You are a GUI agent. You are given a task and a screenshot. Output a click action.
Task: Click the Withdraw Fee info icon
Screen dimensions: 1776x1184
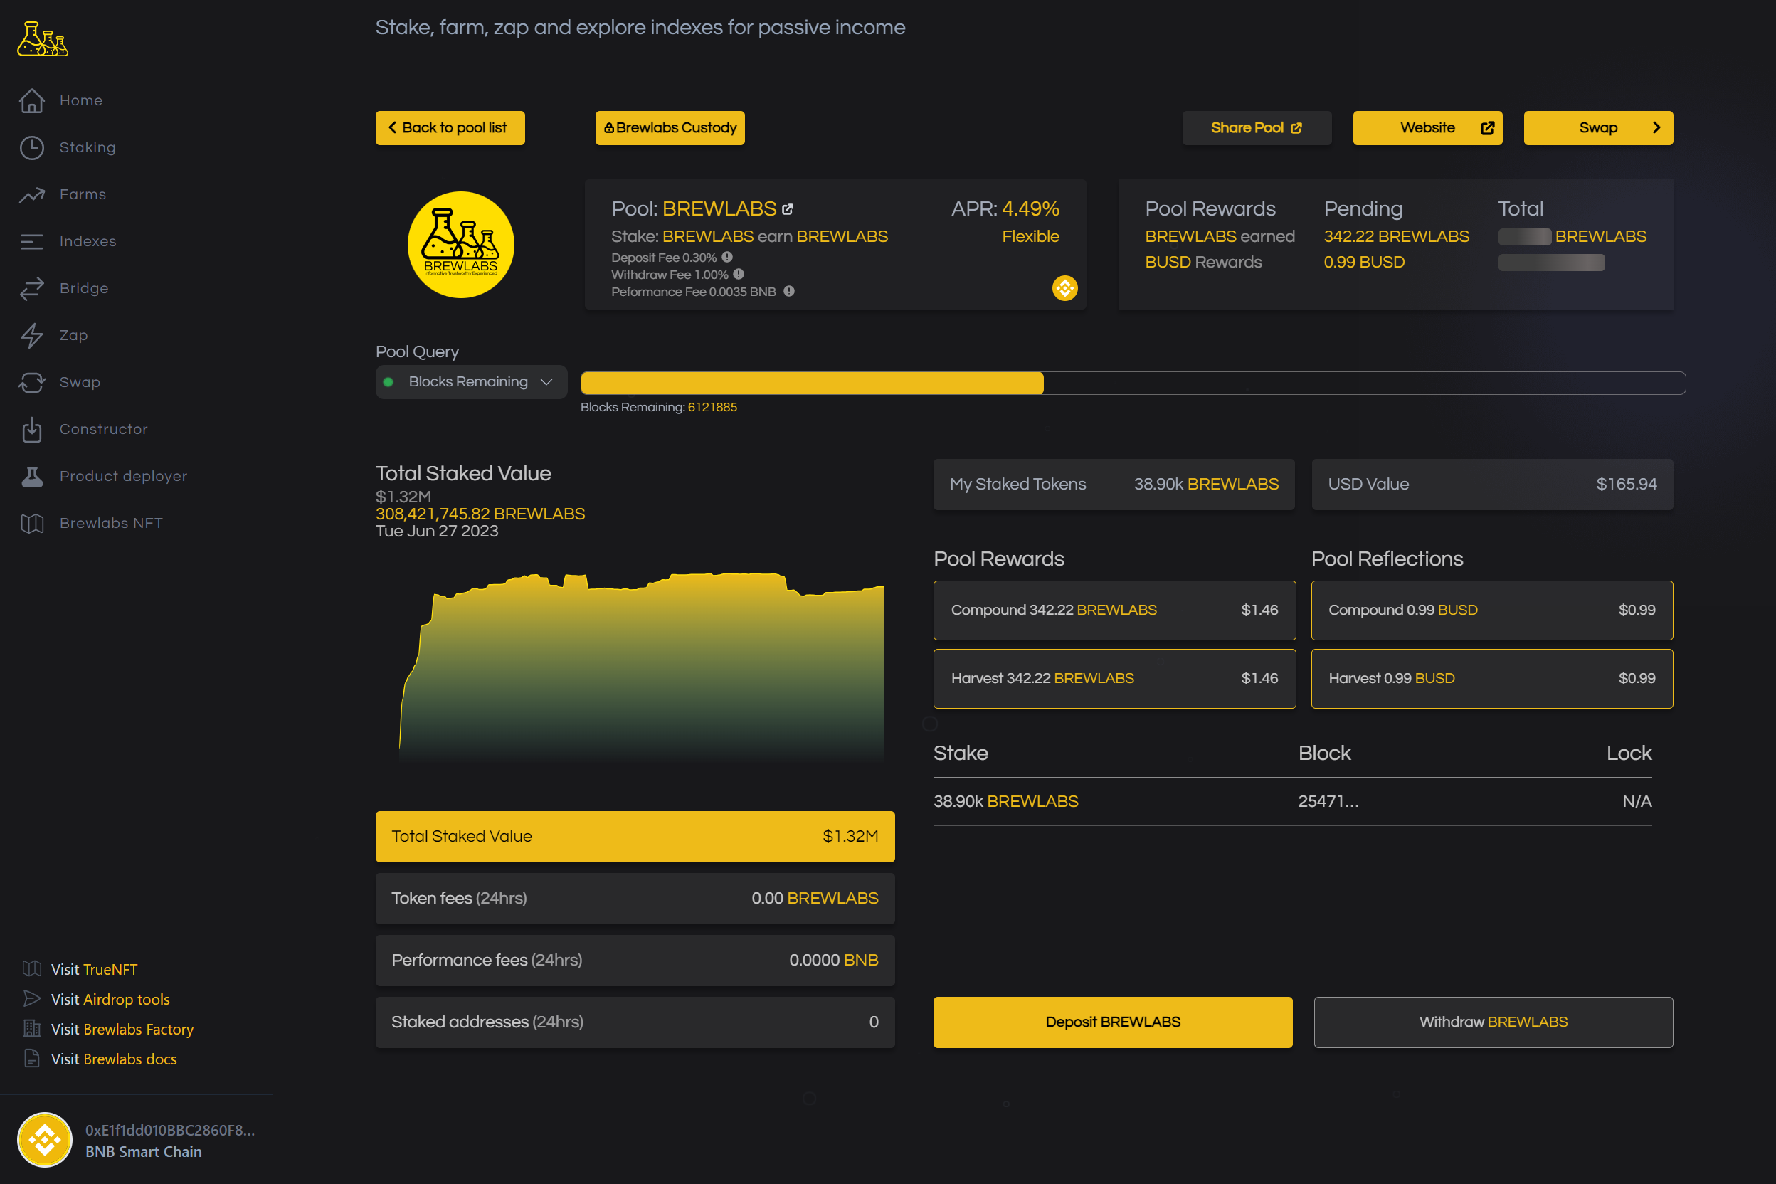click(x=739, y=274)
